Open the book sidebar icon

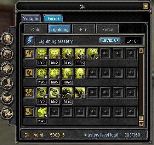7,68
